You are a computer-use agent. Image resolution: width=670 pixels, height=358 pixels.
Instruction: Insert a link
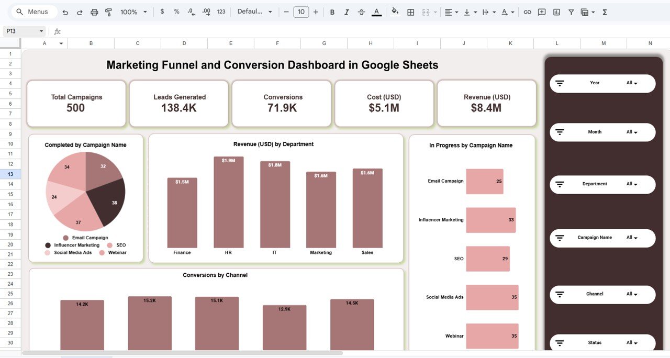pyautogui.click(x=527, y=12)
